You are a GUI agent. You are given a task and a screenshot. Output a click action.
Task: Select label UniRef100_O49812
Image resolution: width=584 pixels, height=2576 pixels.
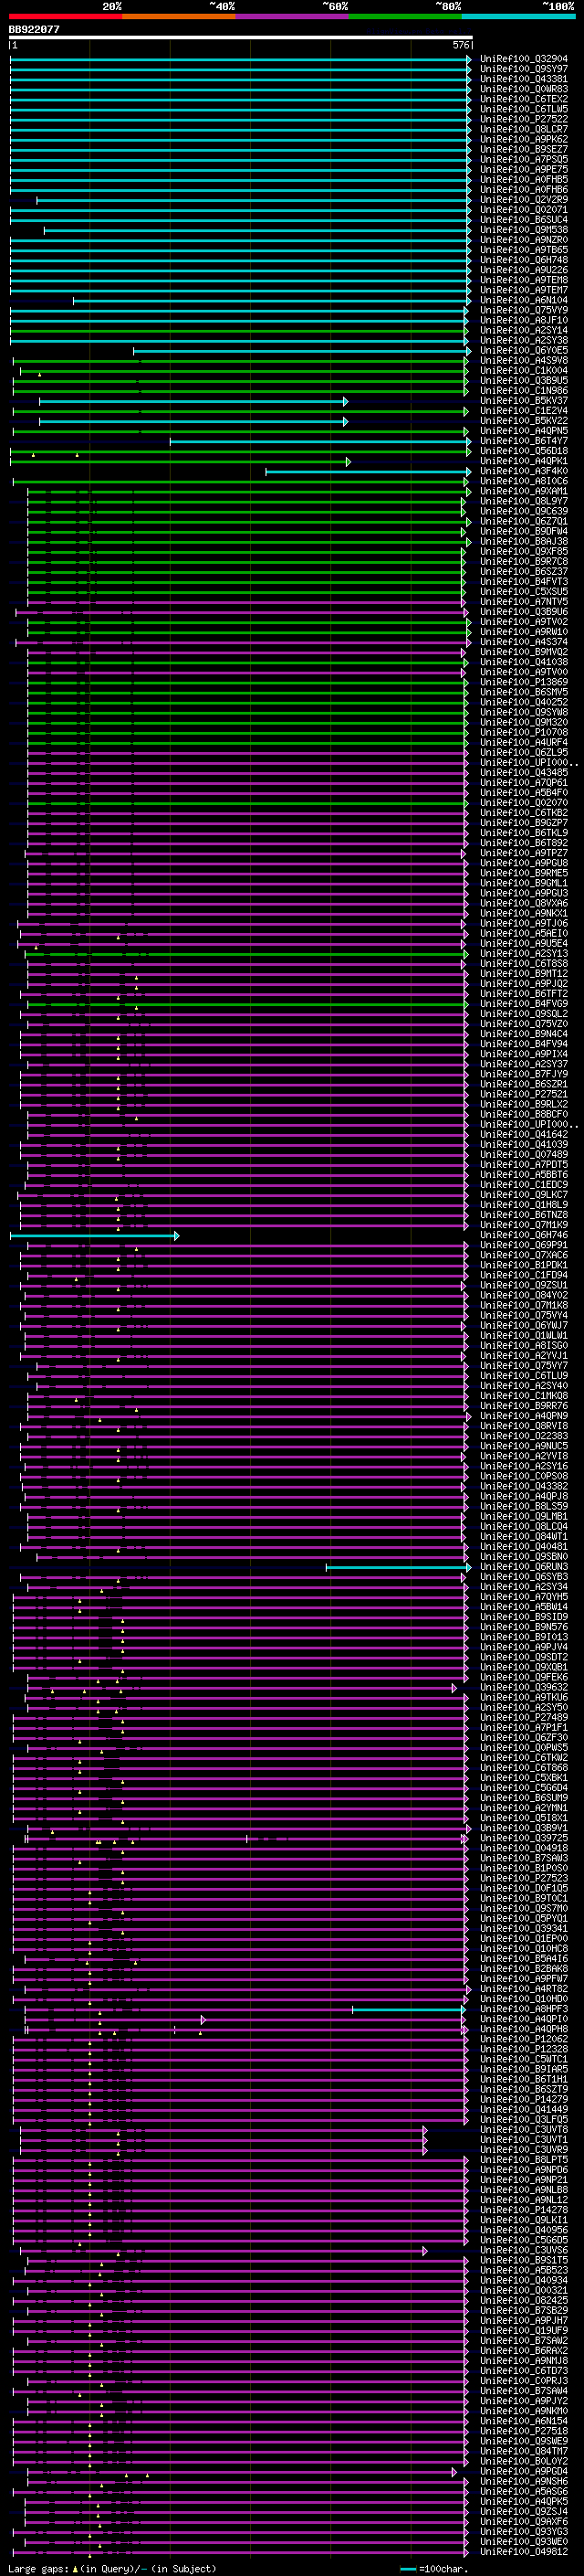(524, 2551)
